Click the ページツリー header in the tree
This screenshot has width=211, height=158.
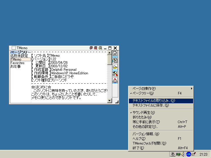point(21,52)
